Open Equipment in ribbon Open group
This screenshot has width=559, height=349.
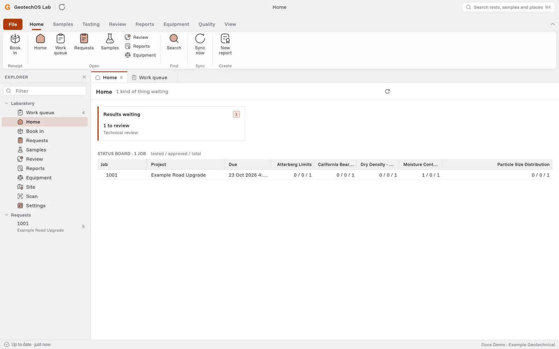[140, 55]
